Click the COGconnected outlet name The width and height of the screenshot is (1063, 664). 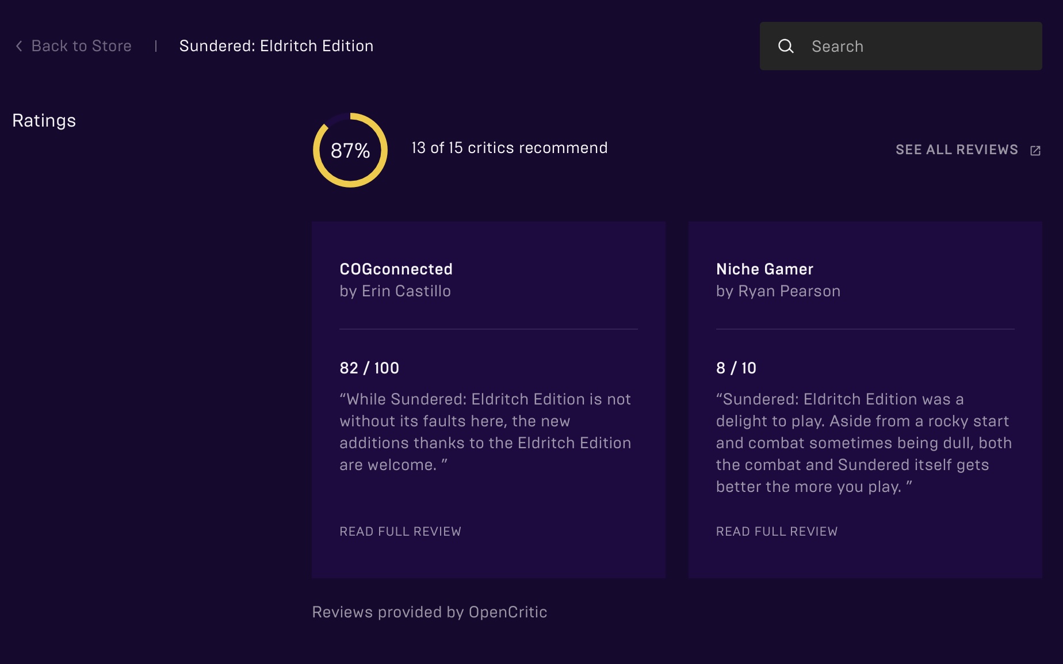pyautogui.click(x=396, y=269)
